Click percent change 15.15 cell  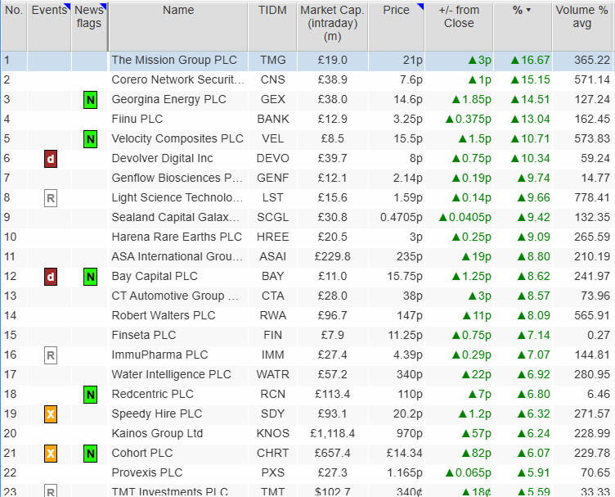(x=523, y=79)
